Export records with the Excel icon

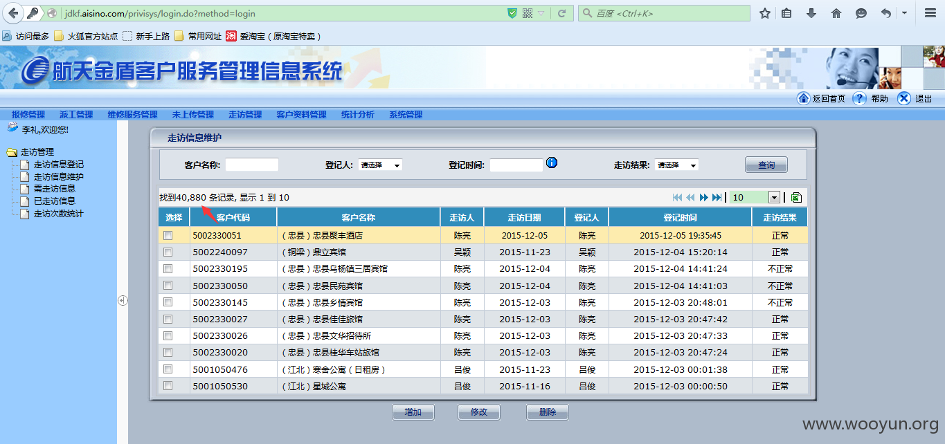tap(796, 198)
